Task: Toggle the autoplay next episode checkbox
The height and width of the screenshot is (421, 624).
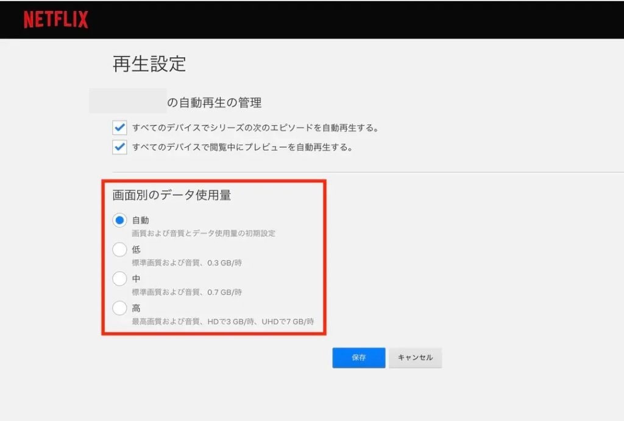Action: (120, 128)
